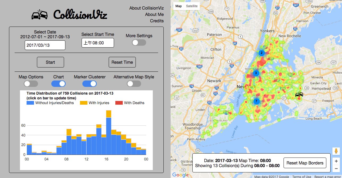Switch to the Satellite view tab

click(192, 6)
